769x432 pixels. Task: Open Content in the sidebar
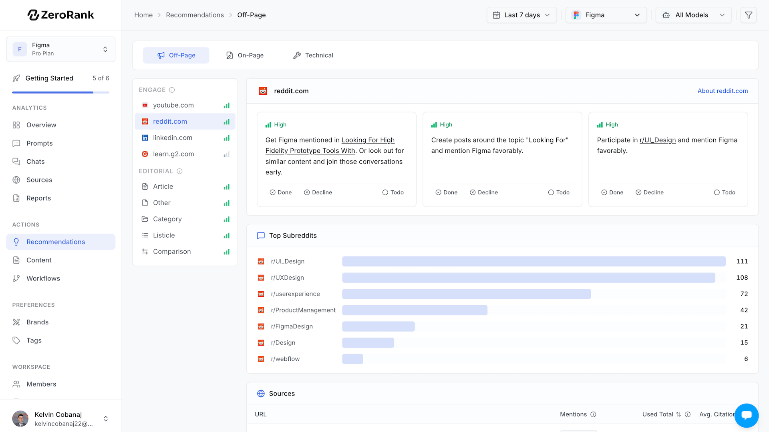61,260
